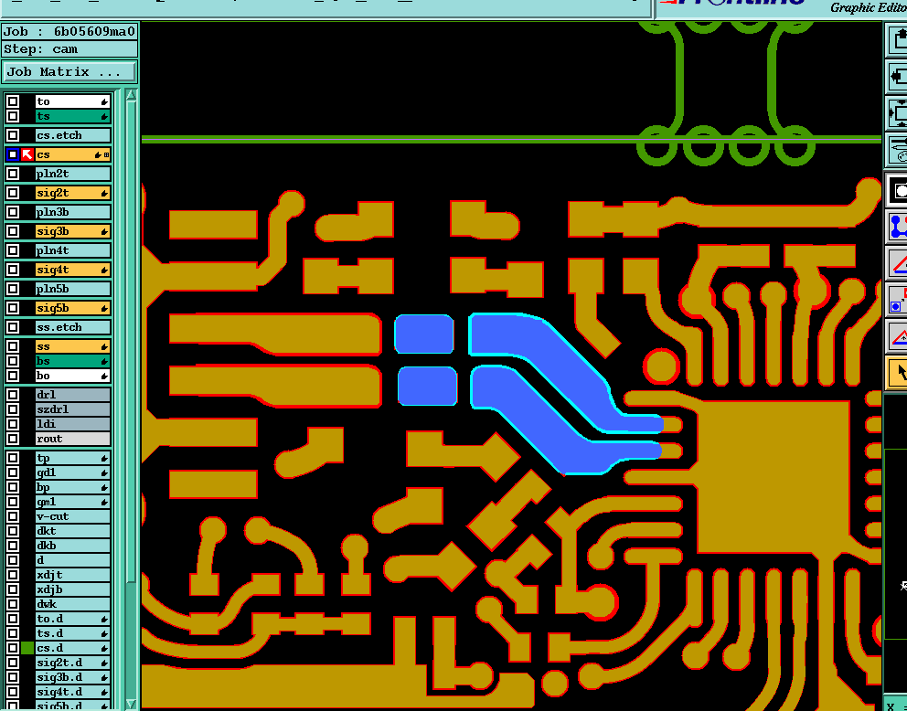907x711 pixels.
Task: Click the white circle on black feature icon
Action: click(897, 190)
